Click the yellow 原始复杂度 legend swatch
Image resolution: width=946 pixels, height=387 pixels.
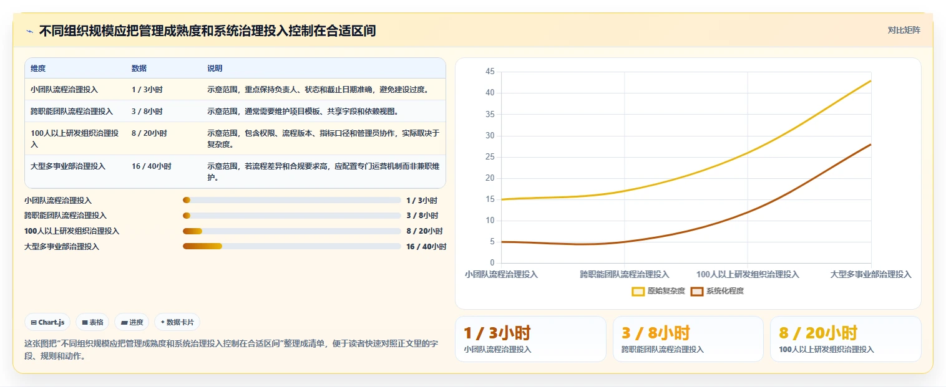pos(638,291)
